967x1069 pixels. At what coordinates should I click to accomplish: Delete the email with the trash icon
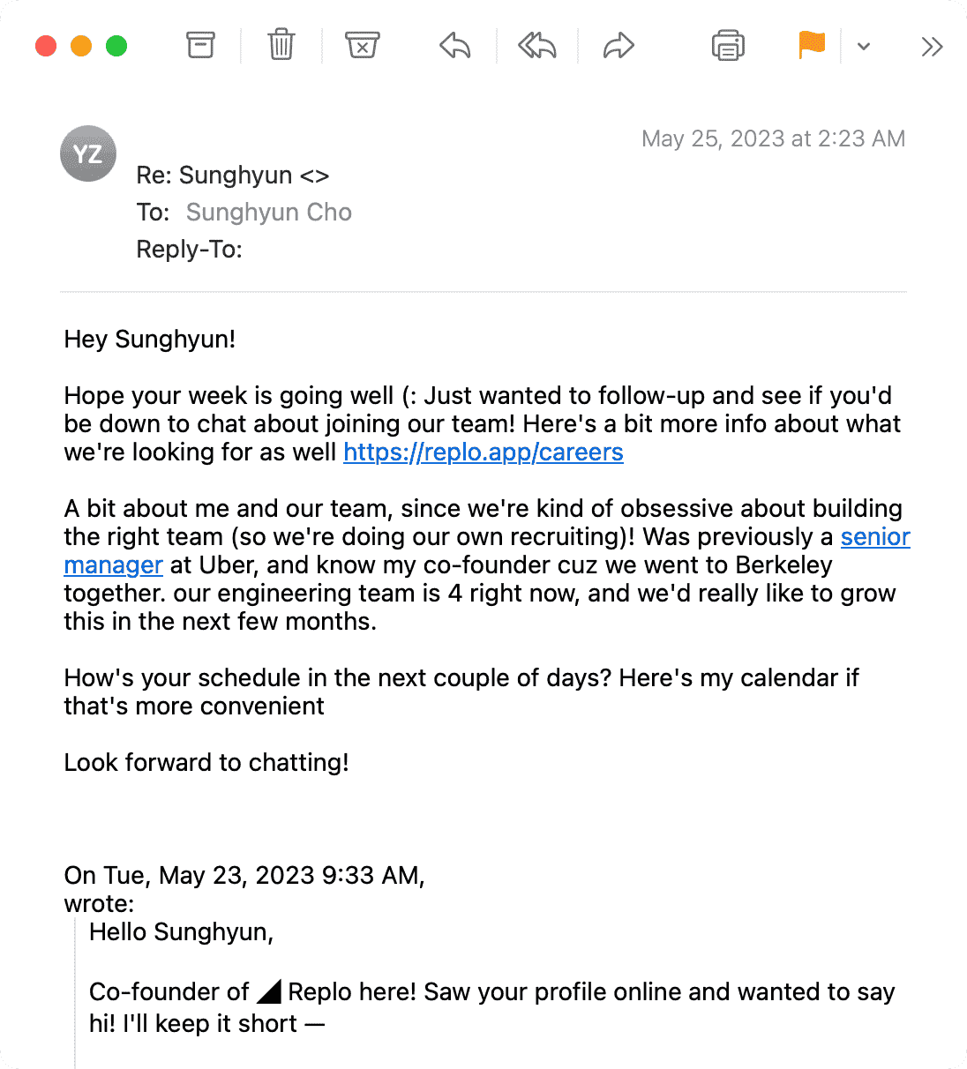pos(281,45)
